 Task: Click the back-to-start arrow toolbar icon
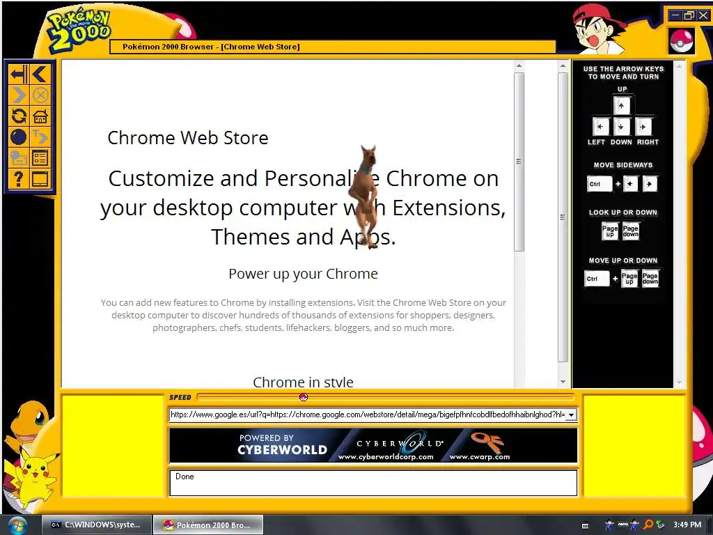(x=19, y=74)
